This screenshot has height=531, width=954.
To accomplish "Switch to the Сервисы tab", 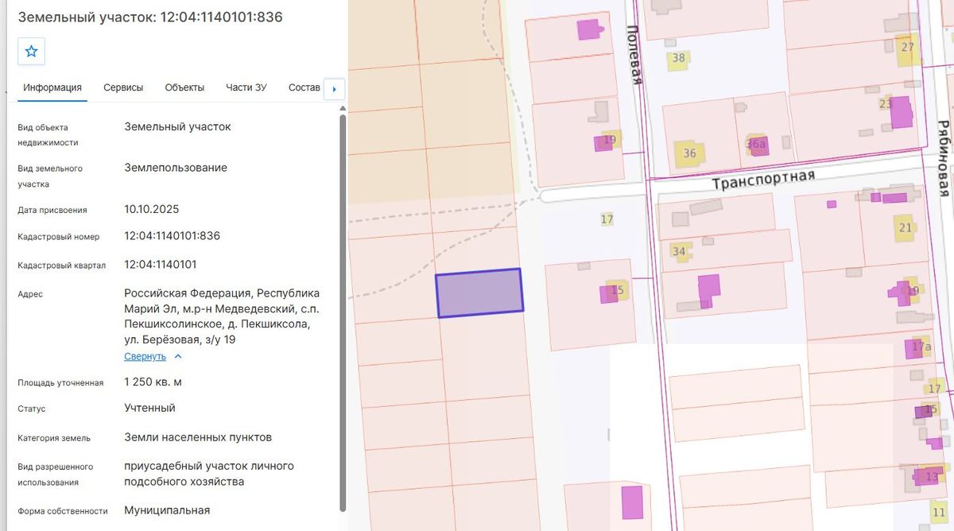I will point(123,87).
